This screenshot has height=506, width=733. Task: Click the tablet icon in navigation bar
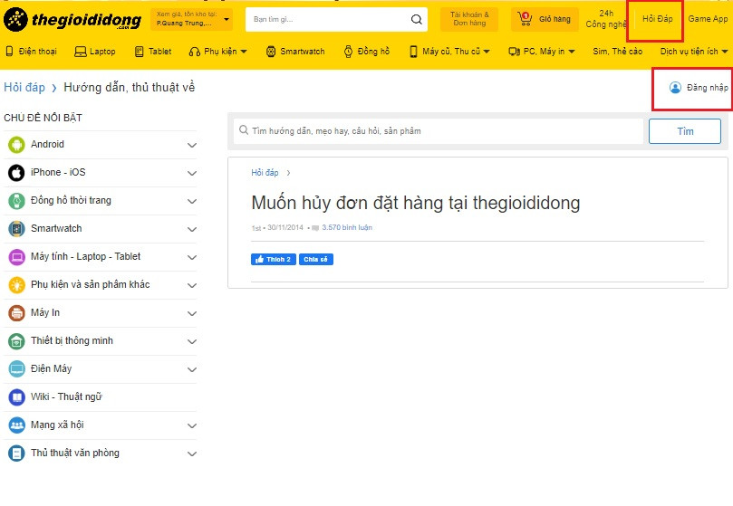pos(139,52)
